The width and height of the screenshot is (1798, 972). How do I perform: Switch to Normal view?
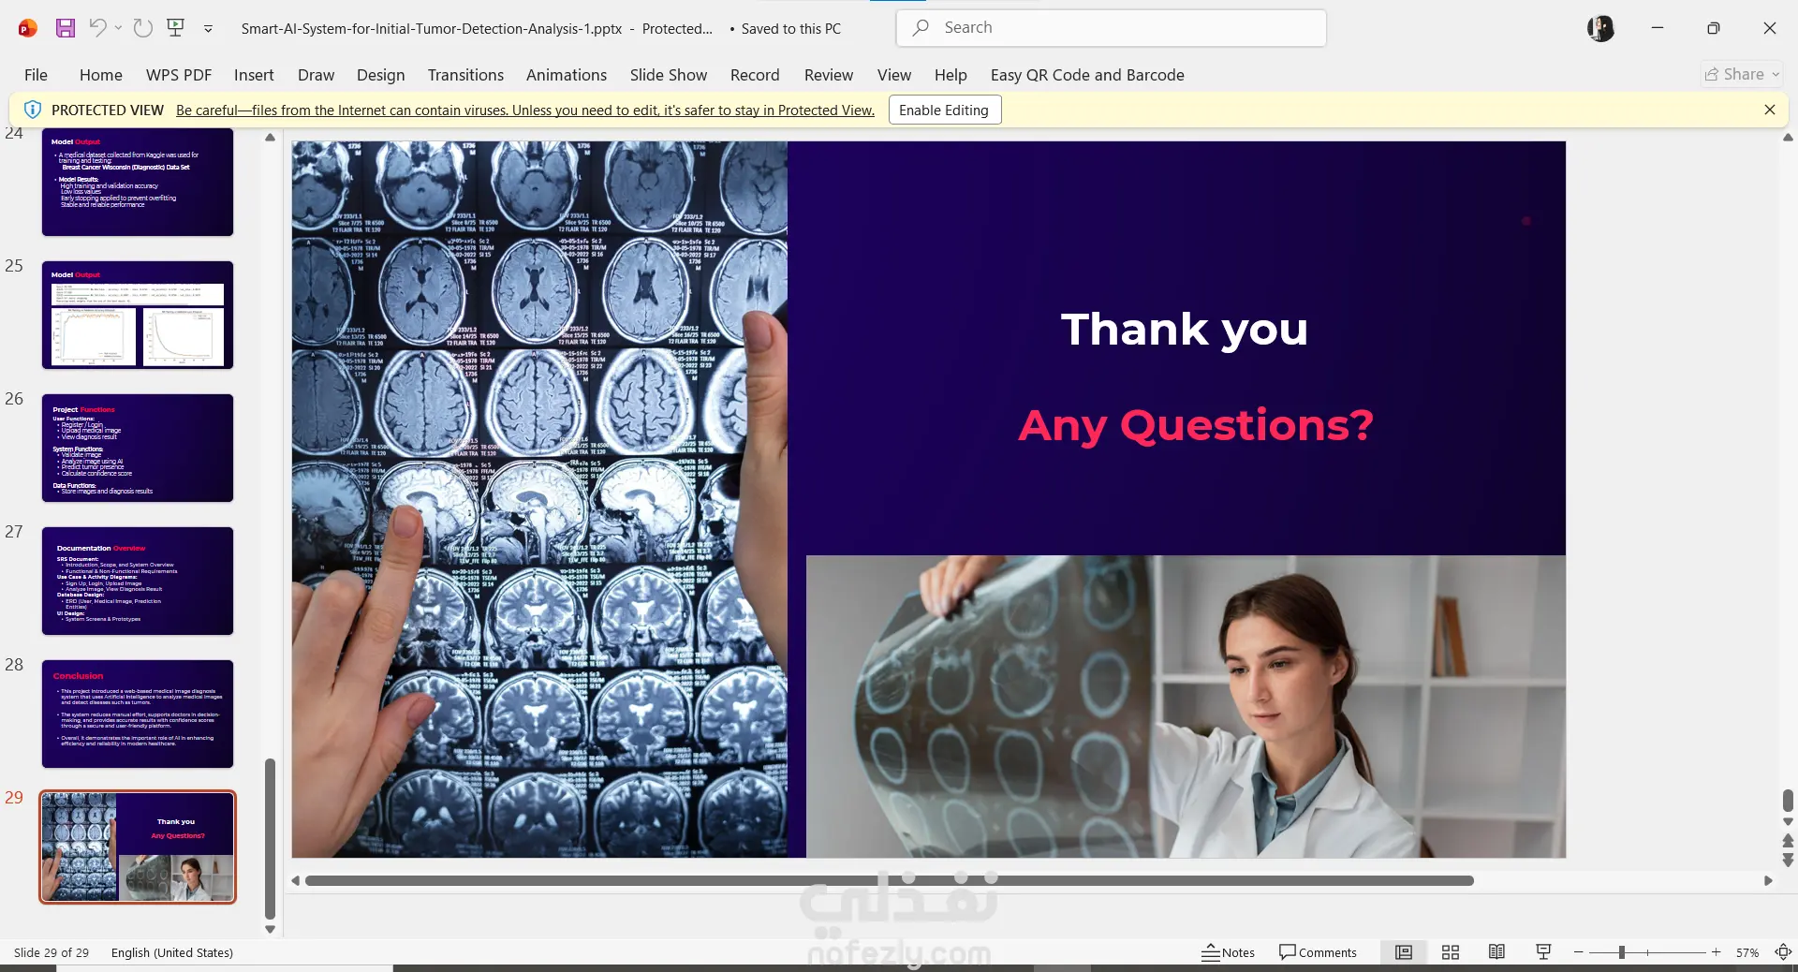(x=1404, y=952)
